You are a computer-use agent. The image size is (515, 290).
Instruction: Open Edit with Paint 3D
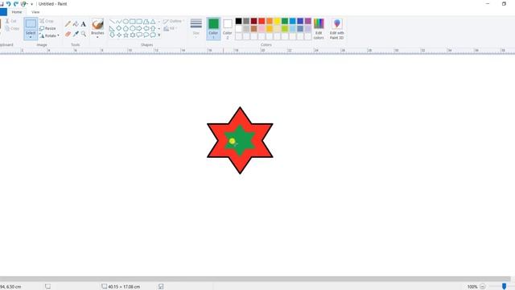(336, 29)
